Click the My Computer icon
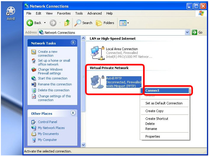This screenshot has height=156, width=209. [x=34, y=140]
